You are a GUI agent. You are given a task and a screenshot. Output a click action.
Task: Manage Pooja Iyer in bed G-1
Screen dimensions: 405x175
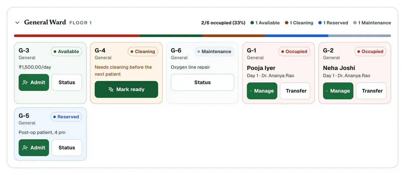tap(262, 91)
